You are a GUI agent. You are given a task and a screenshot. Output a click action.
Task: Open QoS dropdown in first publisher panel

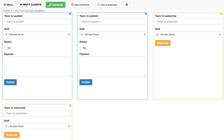coord(37,34)
